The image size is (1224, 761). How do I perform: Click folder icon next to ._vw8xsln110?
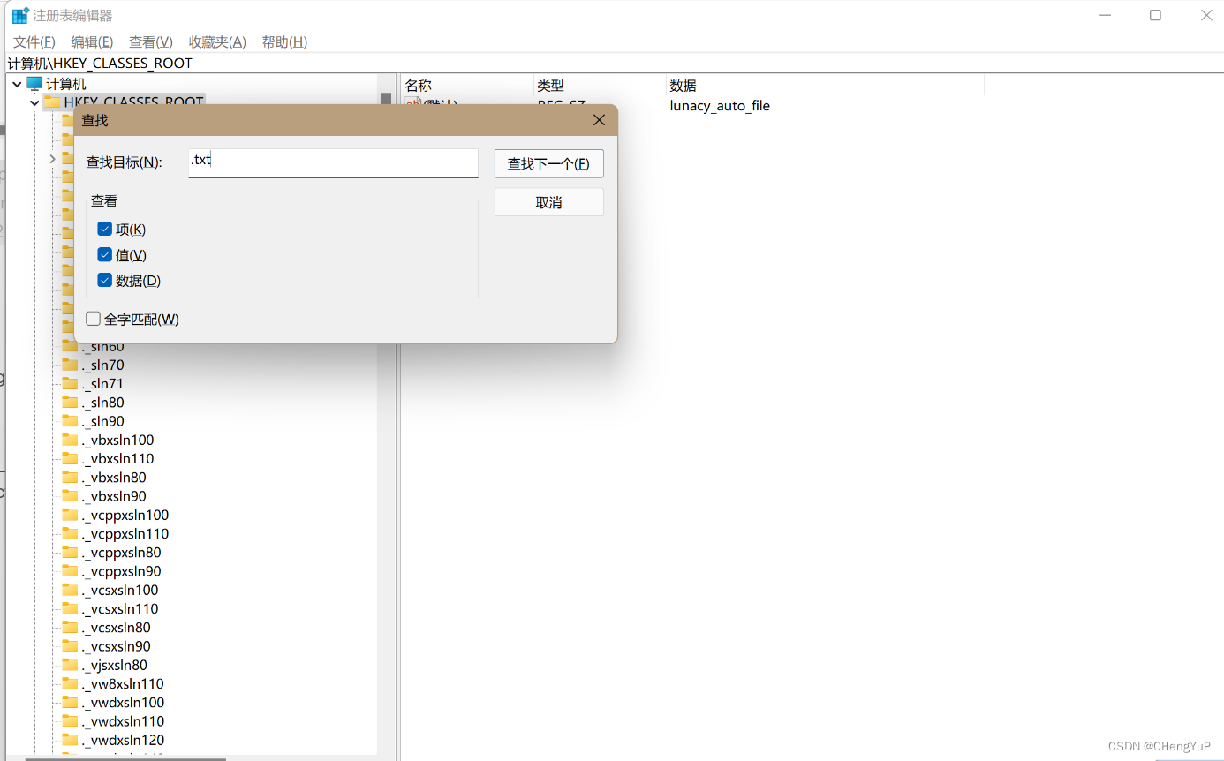pos(70,683)
